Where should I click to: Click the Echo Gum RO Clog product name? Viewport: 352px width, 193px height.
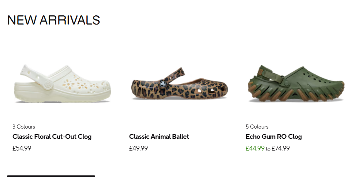[x=274, y=137]
